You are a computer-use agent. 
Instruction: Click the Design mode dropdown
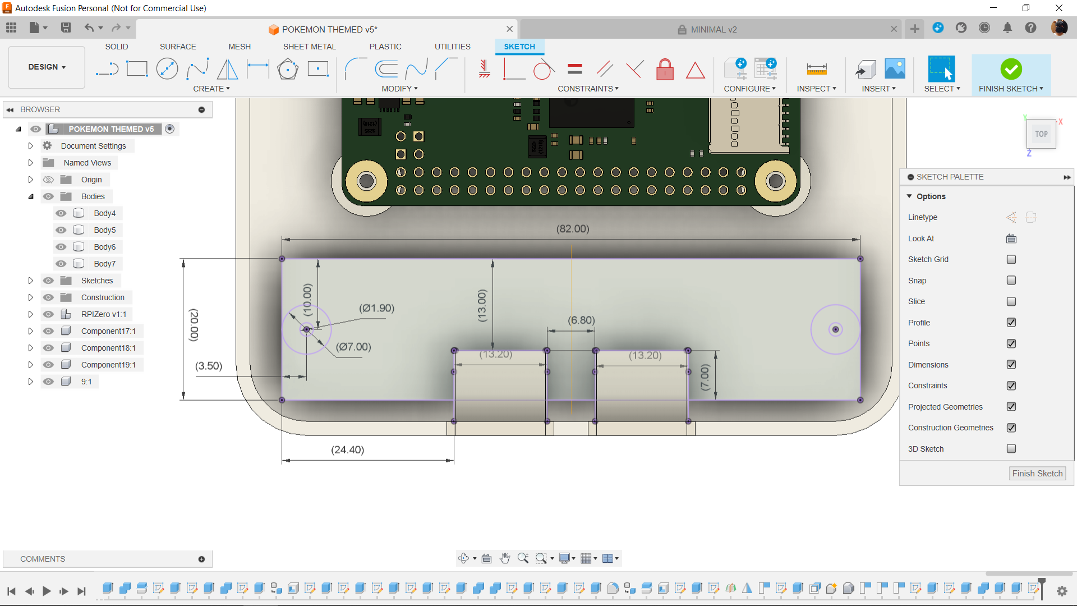[46, 66]
